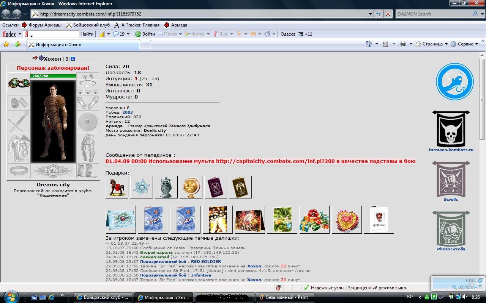Image resolution: width=486 pixels, height=303 pixels.
Task: Click the silver trophy cup gift
Action: pos(166,187)
